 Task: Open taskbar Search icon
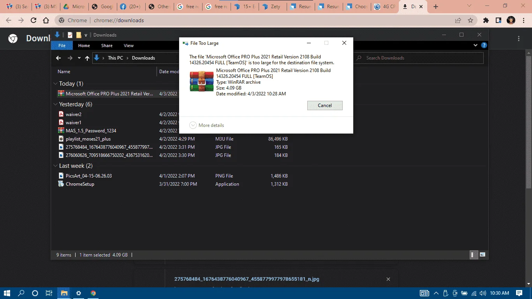pos(21,293)
